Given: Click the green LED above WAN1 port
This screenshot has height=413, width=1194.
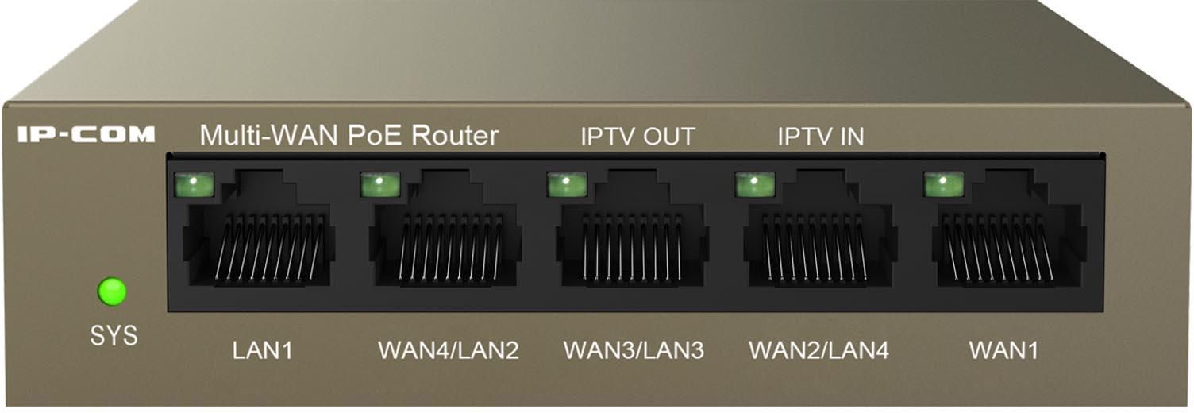Looking at the screenshot, I should click(944, 185).
